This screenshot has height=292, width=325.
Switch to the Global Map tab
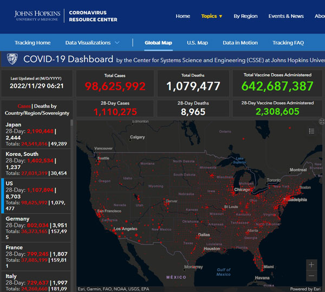pos(158,43)
